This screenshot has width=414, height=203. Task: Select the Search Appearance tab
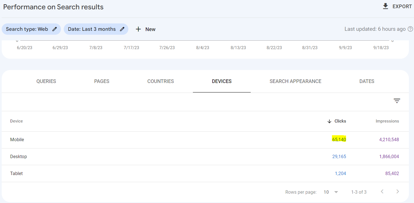pos(295,81)
